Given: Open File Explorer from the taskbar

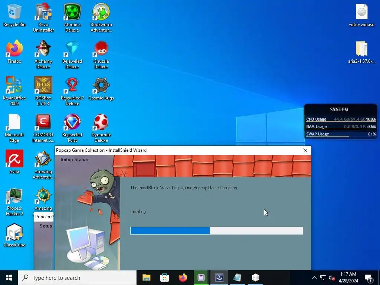Looking at the screenshot, I should point(146,278).
